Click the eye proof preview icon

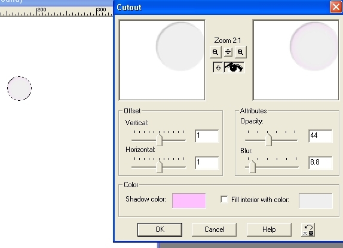tap(234, 67)
